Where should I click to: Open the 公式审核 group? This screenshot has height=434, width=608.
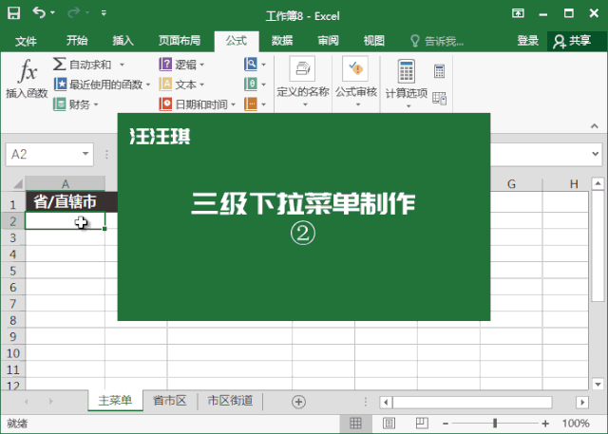pyautogui.click(x=356, y=83)
